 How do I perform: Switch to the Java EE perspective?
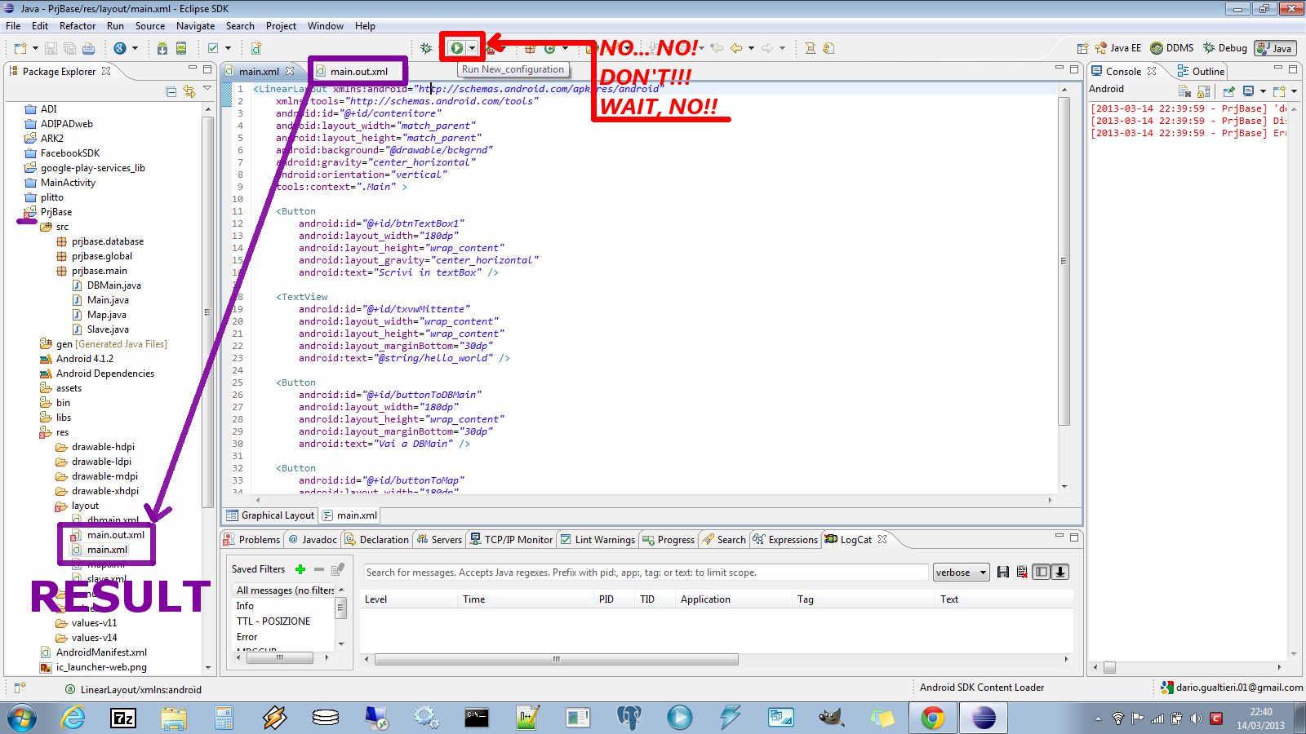pyautogui.click(x=1118, y=48)
